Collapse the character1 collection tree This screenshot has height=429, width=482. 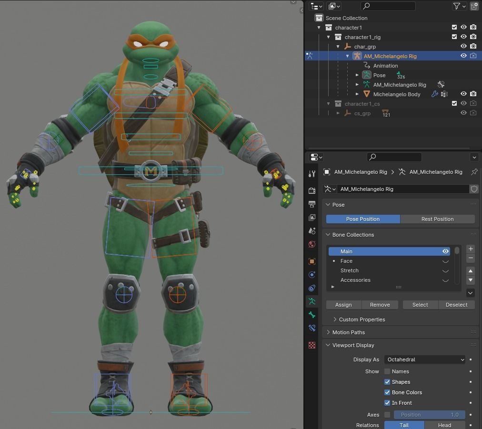(x=319, y=27)
